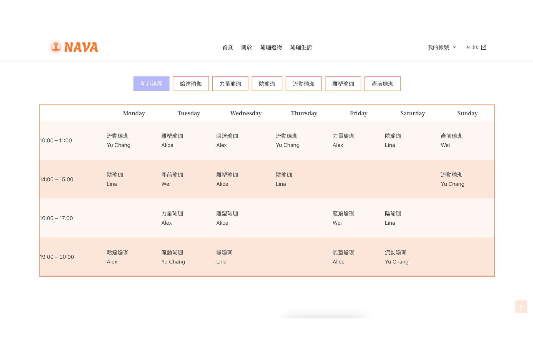Screen dimensions: 533x355
Task: Show only 陰瑜珈 classes
Action: click(x=267, y=84)
